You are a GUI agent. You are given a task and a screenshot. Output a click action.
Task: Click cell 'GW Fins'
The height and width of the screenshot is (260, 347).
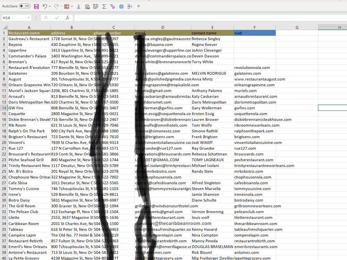pos(29,108)
